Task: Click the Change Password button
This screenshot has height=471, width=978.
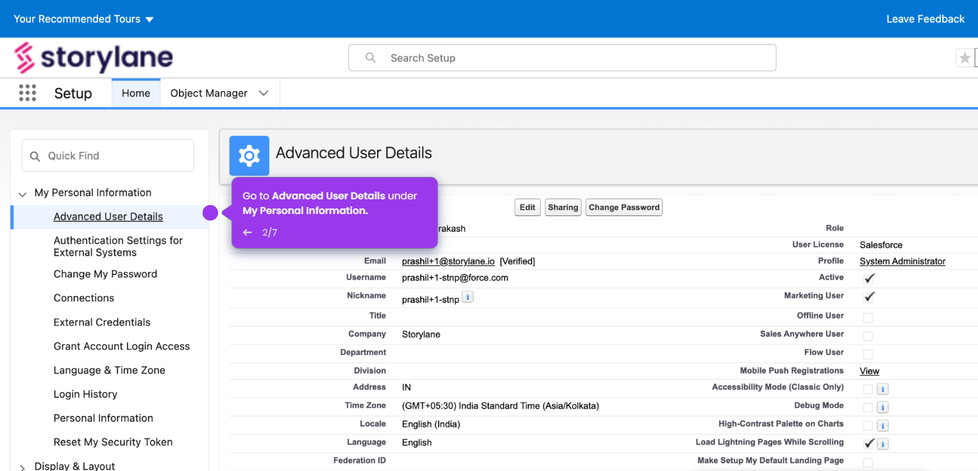Action: click(x=624, y=208)
